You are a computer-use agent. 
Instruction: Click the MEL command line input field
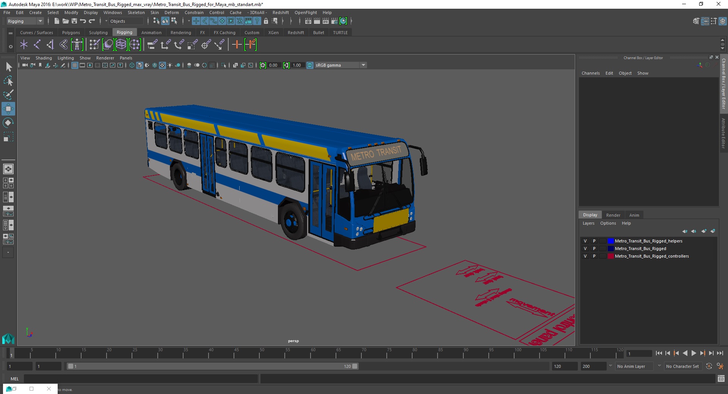coord(141,378)
